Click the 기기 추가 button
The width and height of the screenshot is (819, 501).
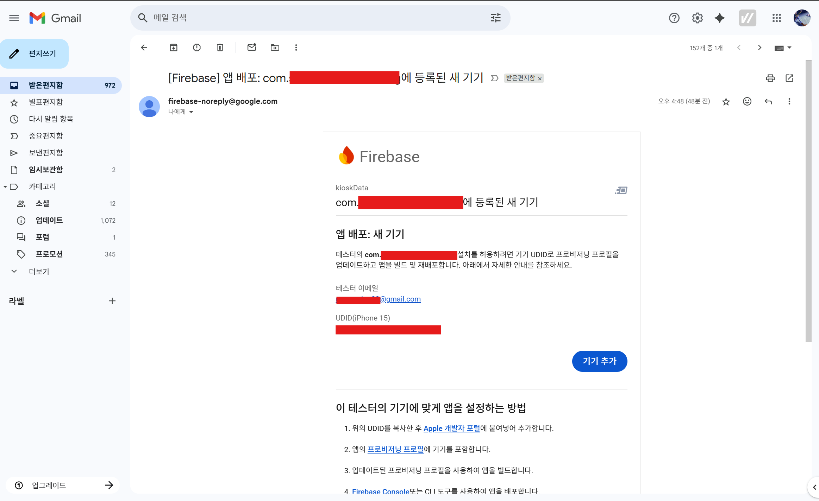[599, 361]
